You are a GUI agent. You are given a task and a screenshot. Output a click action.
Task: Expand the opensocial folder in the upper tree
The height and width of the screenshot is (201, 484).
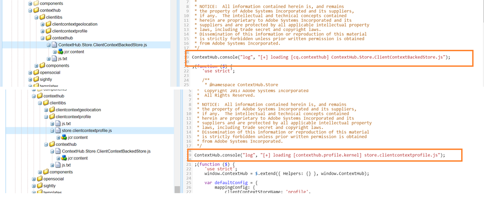[30, 73]
